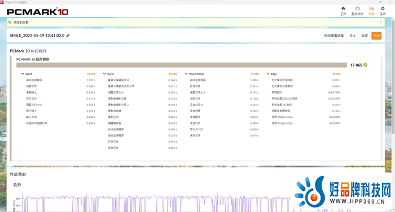Click the PowerPoint value 0.998 s
395x212 pixels.
254,130
